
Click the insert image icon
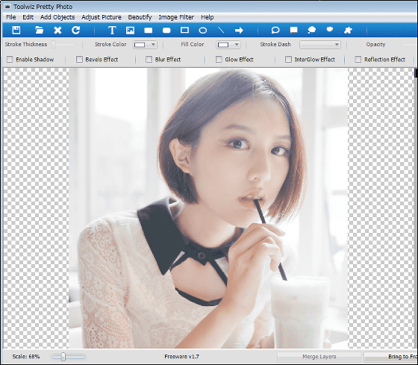130,30
